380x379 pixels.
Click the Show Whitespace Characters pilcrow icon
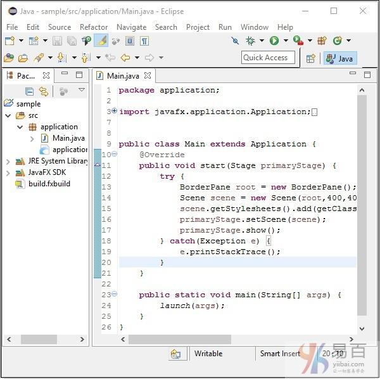144,41
